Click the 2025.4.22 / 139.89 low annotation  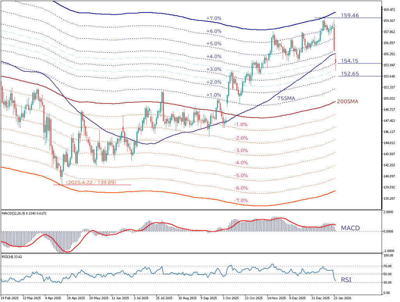pos(91,182)
